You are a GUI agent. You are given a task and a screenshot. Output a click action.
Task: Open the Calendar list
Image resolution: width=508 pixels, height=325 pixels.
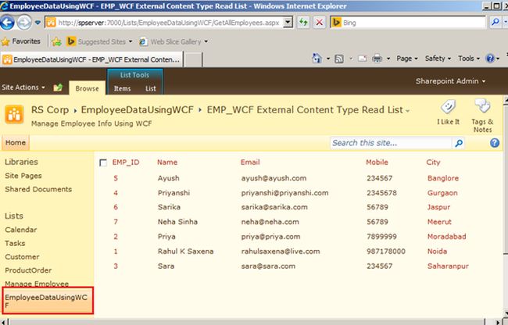click(21, 230)
